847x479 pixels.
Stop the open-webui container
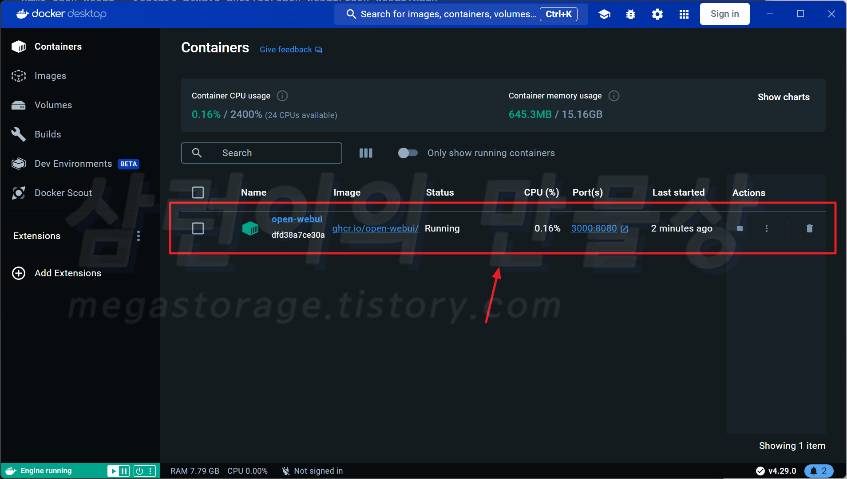click(x=740, y=228)
